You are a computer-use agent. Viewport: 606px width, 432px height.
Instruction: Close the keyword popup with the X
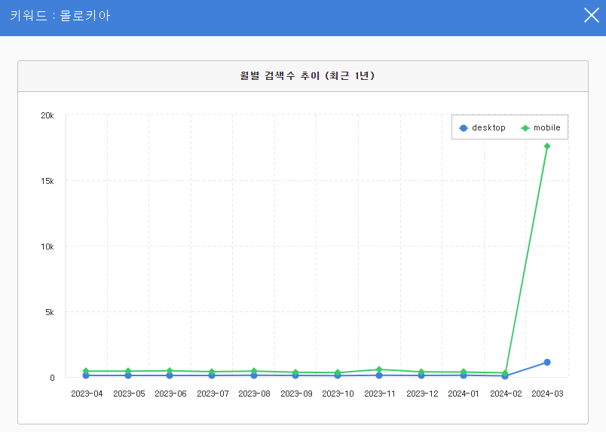pos(592,16)
